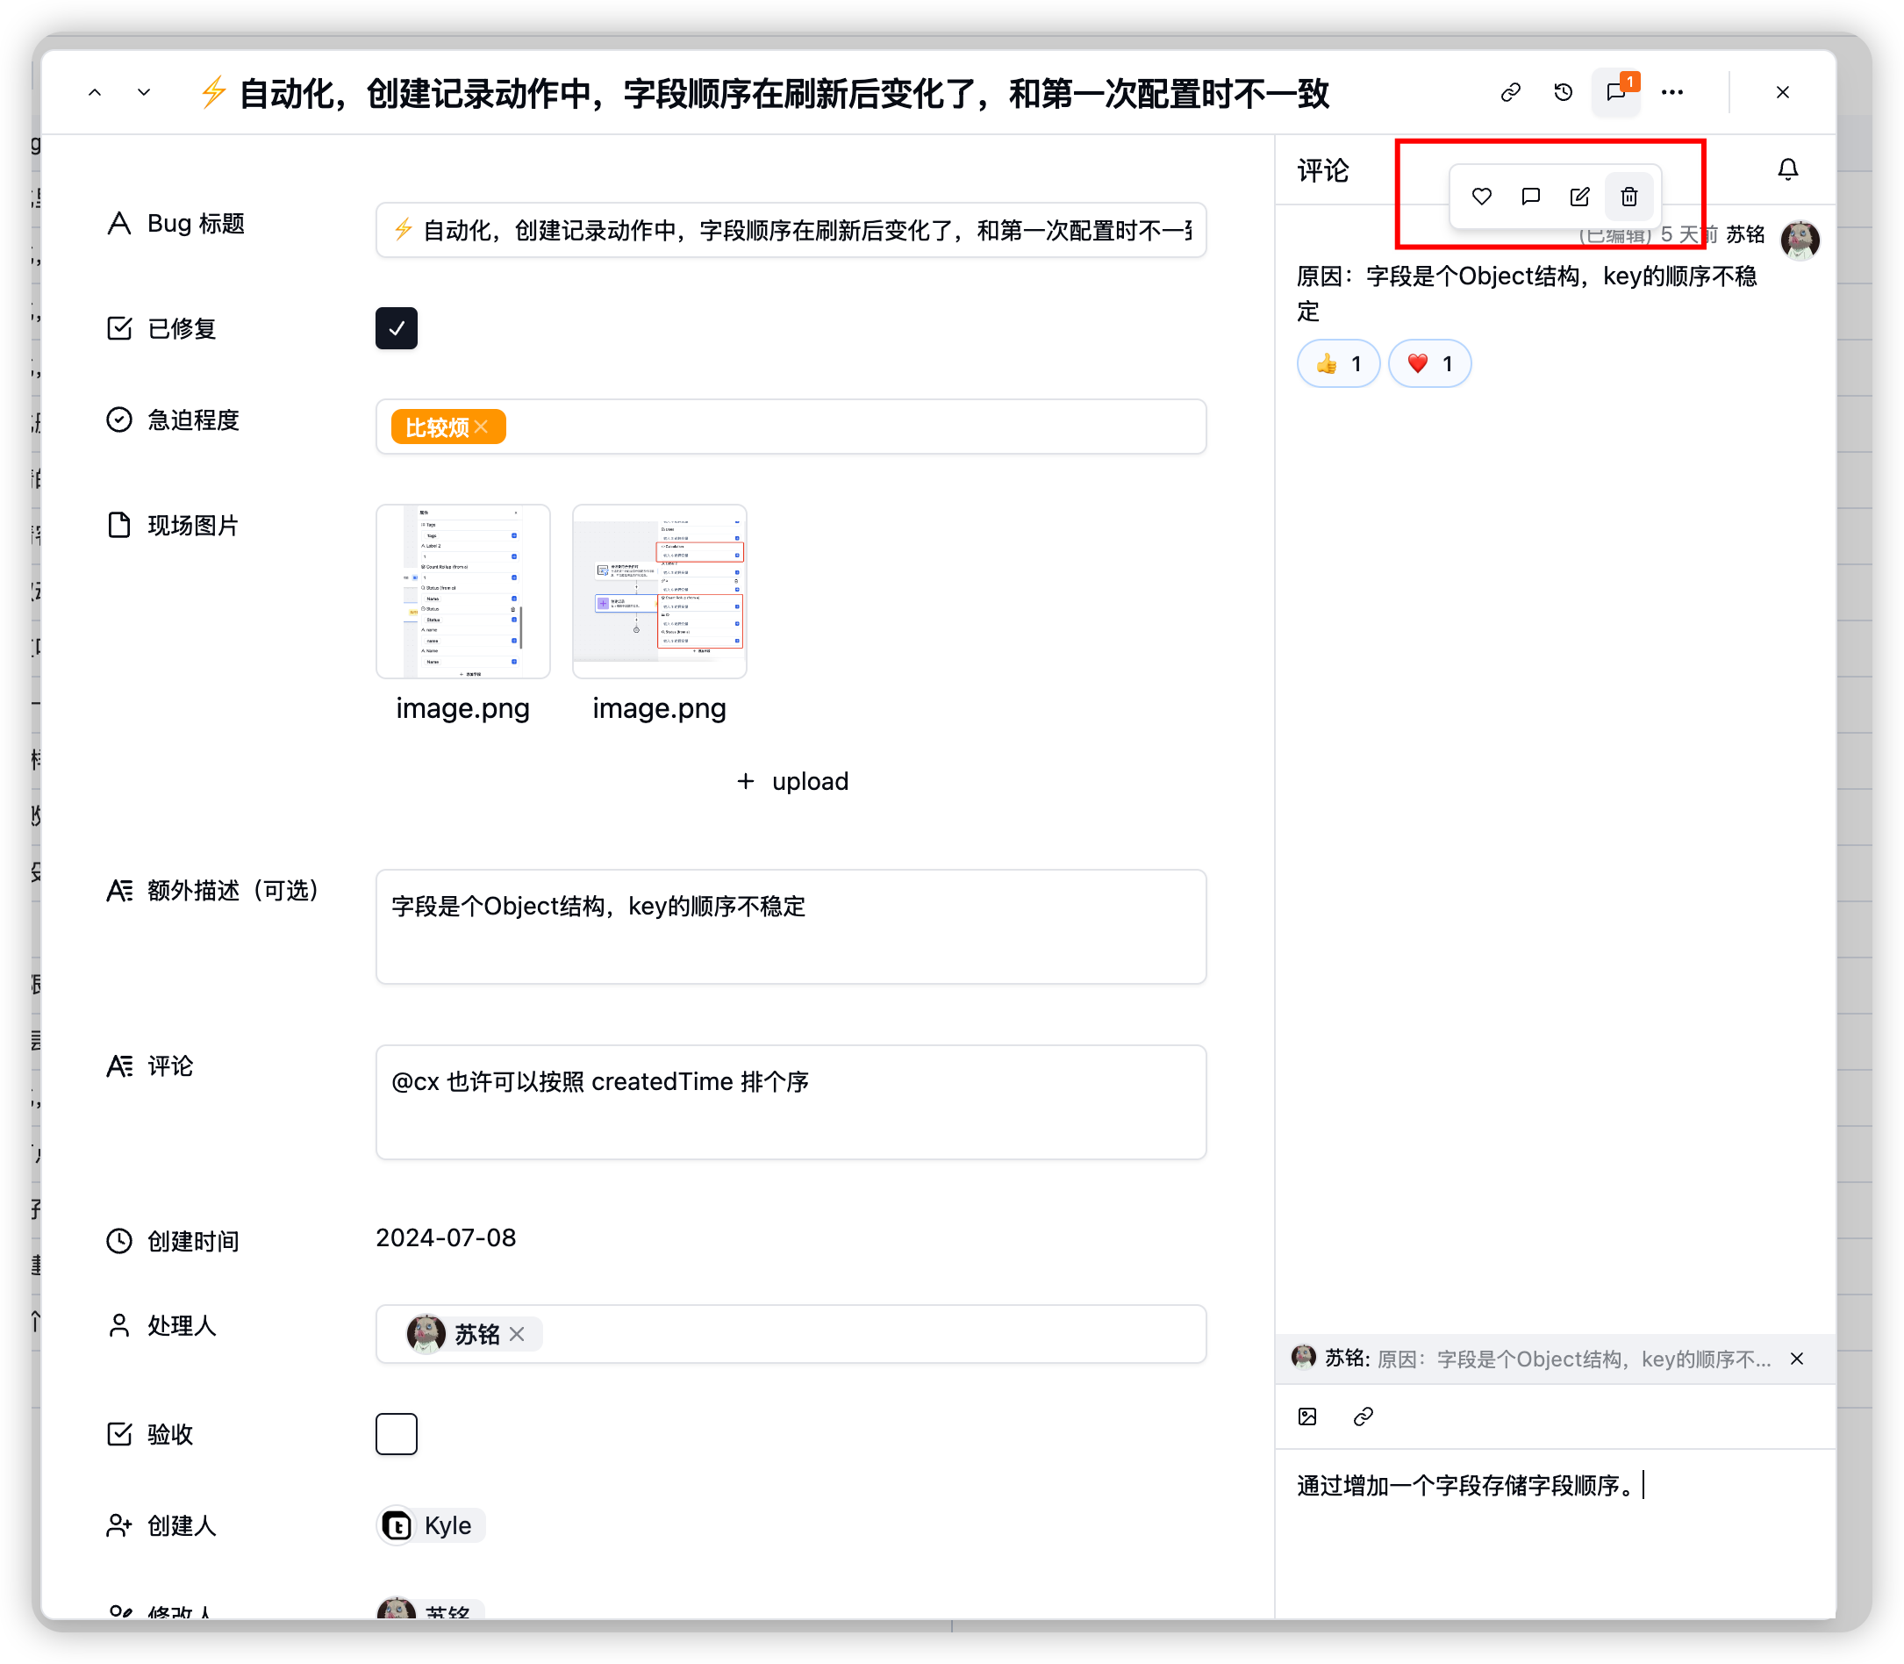Image resolution: width=1904 pixels, height=1664 pixels.
Task: Click the Kyle creator chip
Action: pyautogui.click(x=431, y=1525)
